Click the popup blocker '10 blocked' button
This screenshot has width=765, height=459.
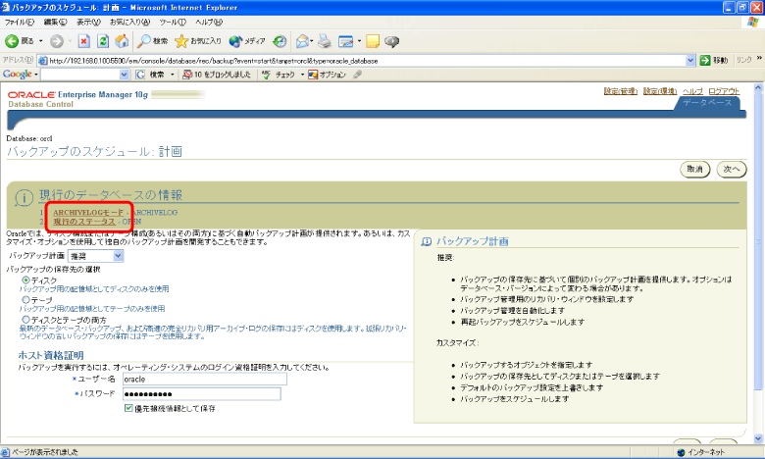(x=217, y=75)
